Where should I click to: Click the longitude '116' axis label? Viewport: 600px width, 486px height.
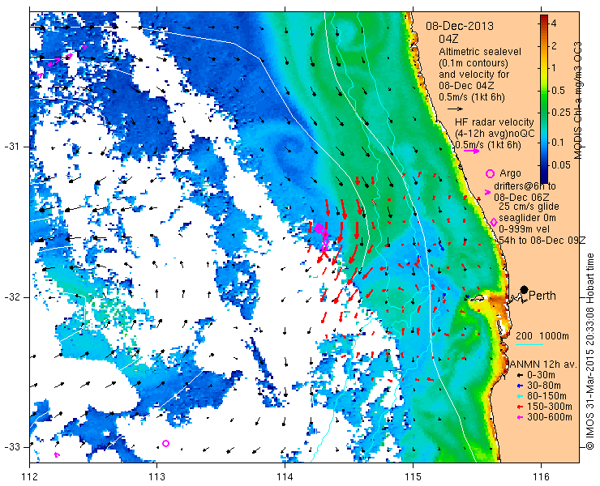[x=541, y=477]
